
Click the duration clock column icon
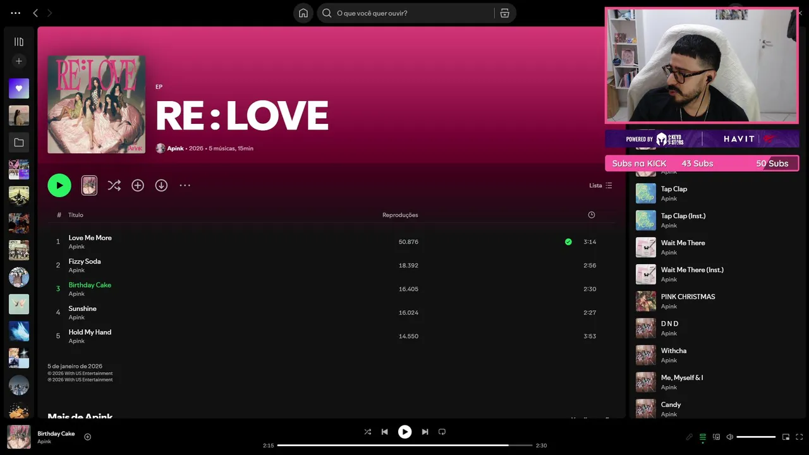[592, 215]
